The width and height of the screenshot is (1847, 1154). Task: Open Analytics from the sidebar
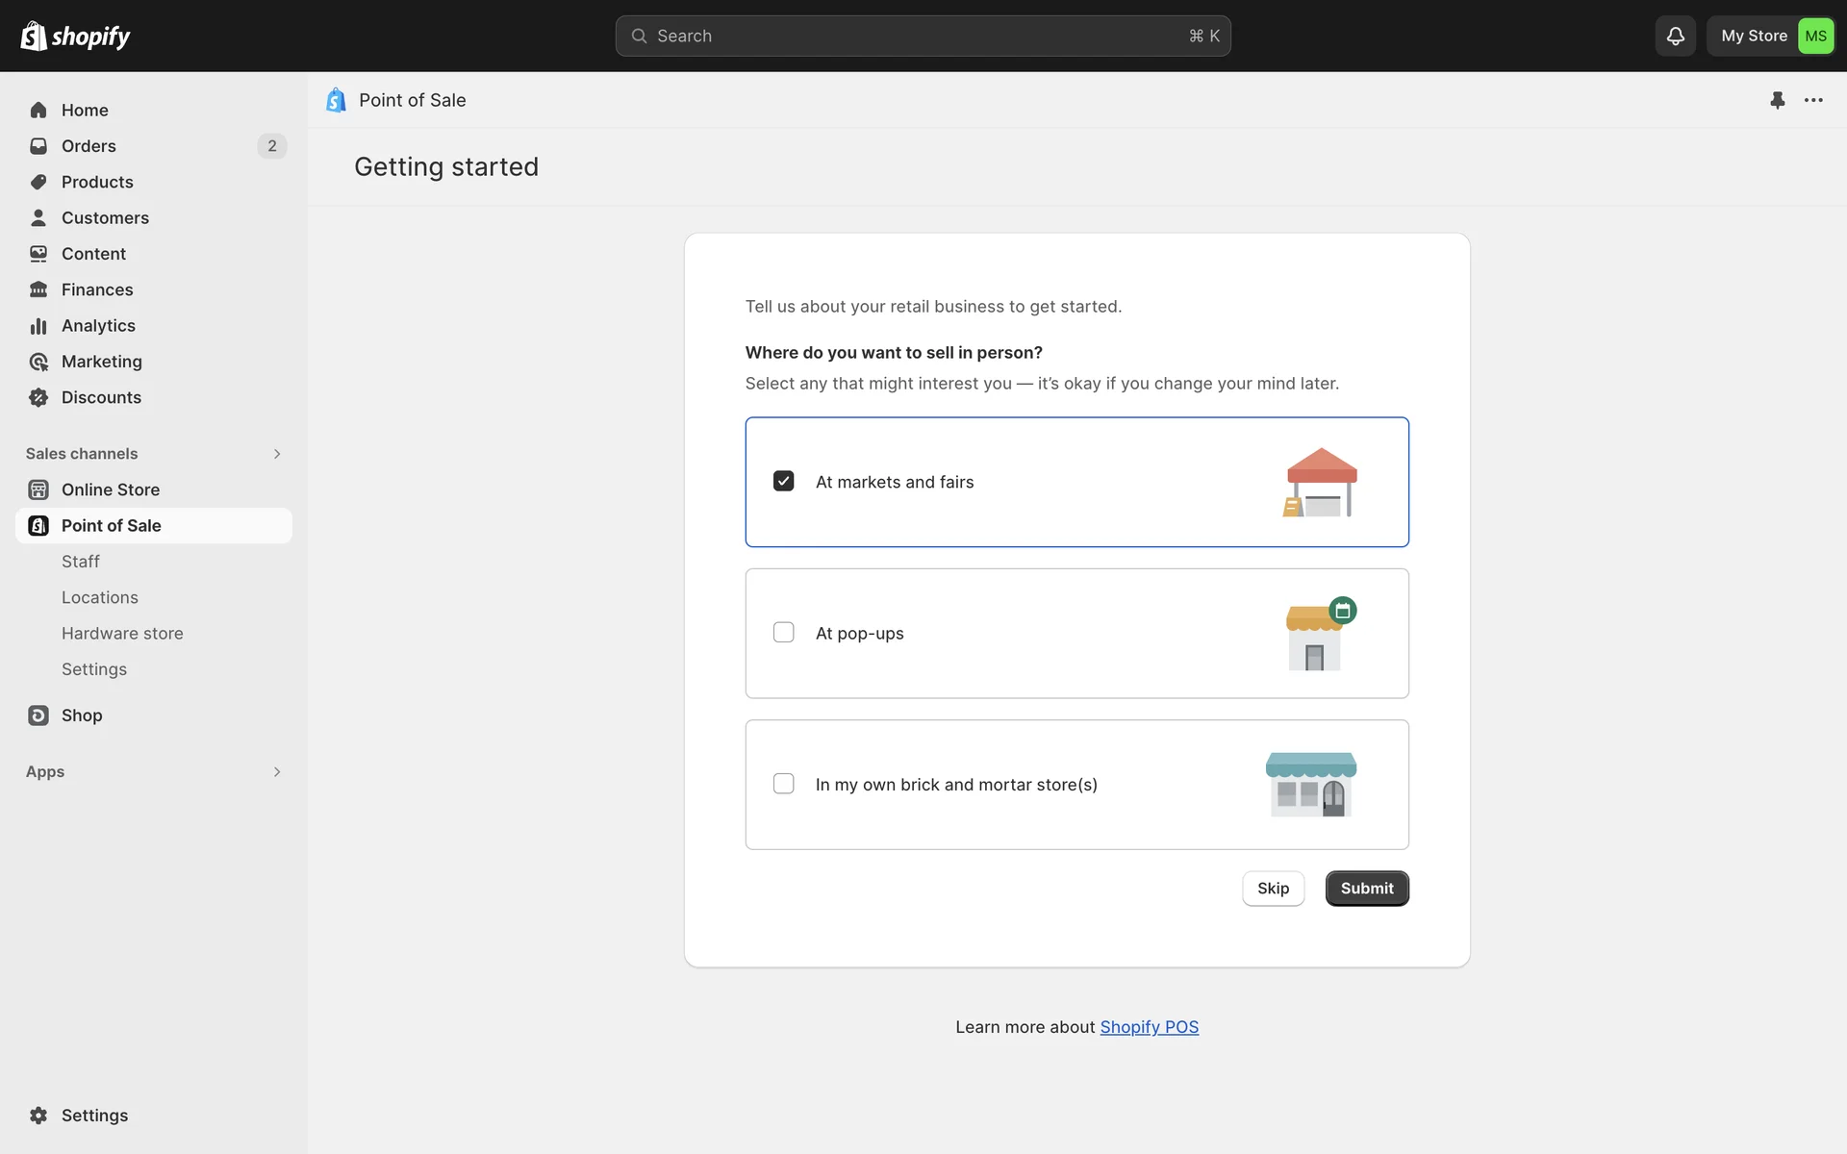click(x=98, y=326)
